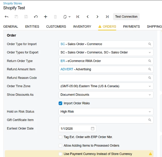
Task: Open lookup for Refund Reason Code
Action: click(150, 78)
